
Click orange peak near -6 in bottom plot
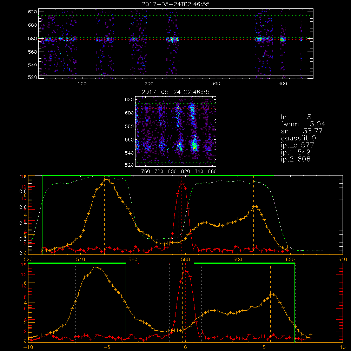(x=94, y=267)
